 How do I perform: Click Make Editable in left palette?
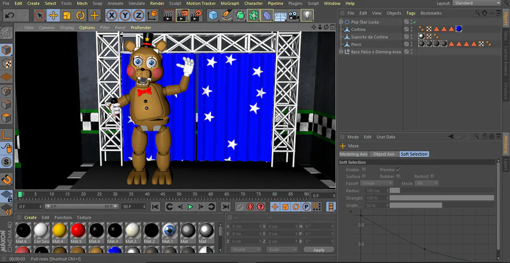coord(6,33)
